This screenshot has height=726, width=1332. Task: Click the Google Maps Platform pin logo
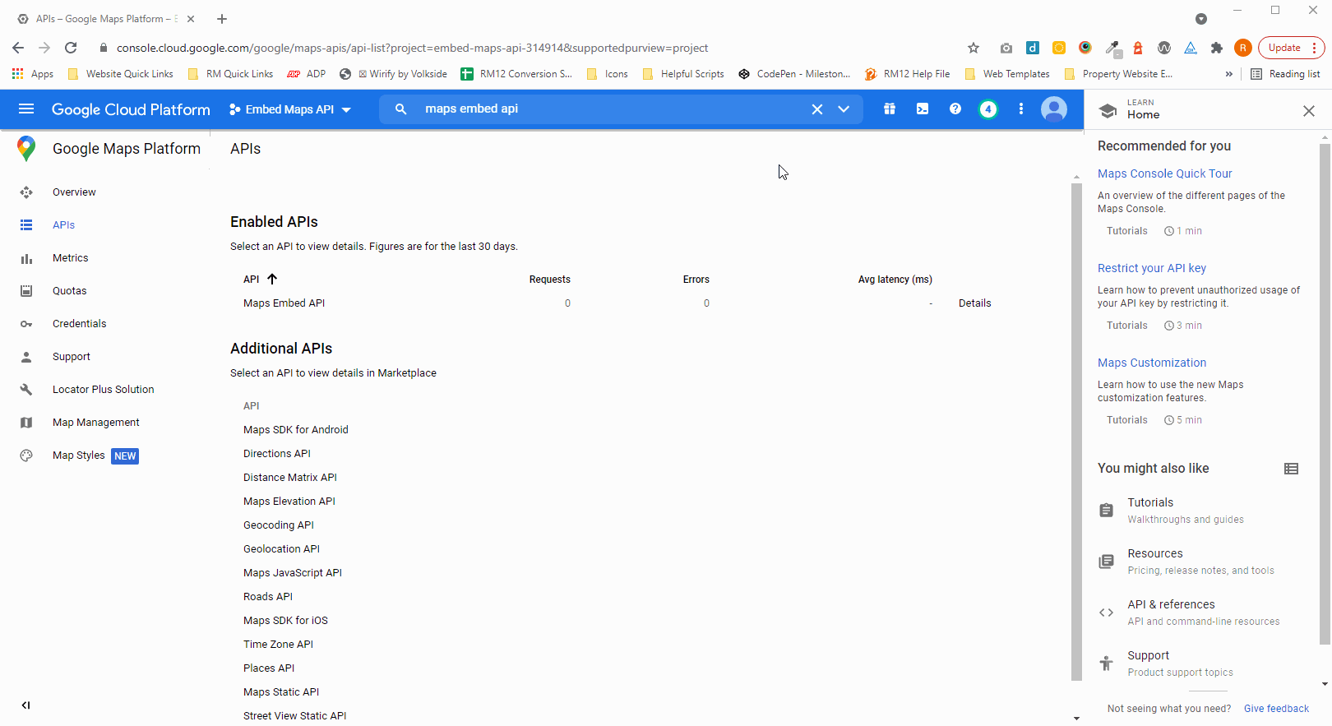tap(26, 149)
